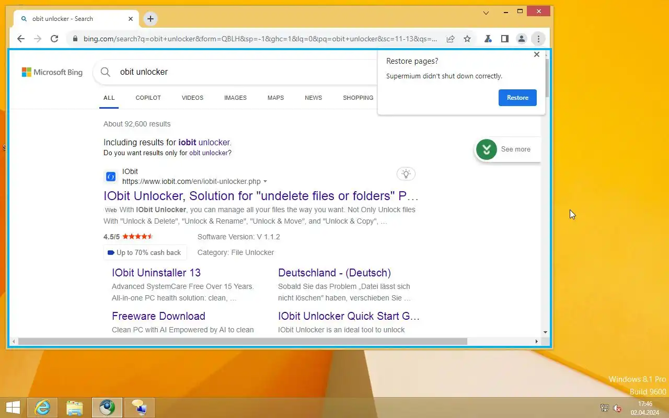Click the scroll down arrow
669x418 pixels.
coord(546,332)
